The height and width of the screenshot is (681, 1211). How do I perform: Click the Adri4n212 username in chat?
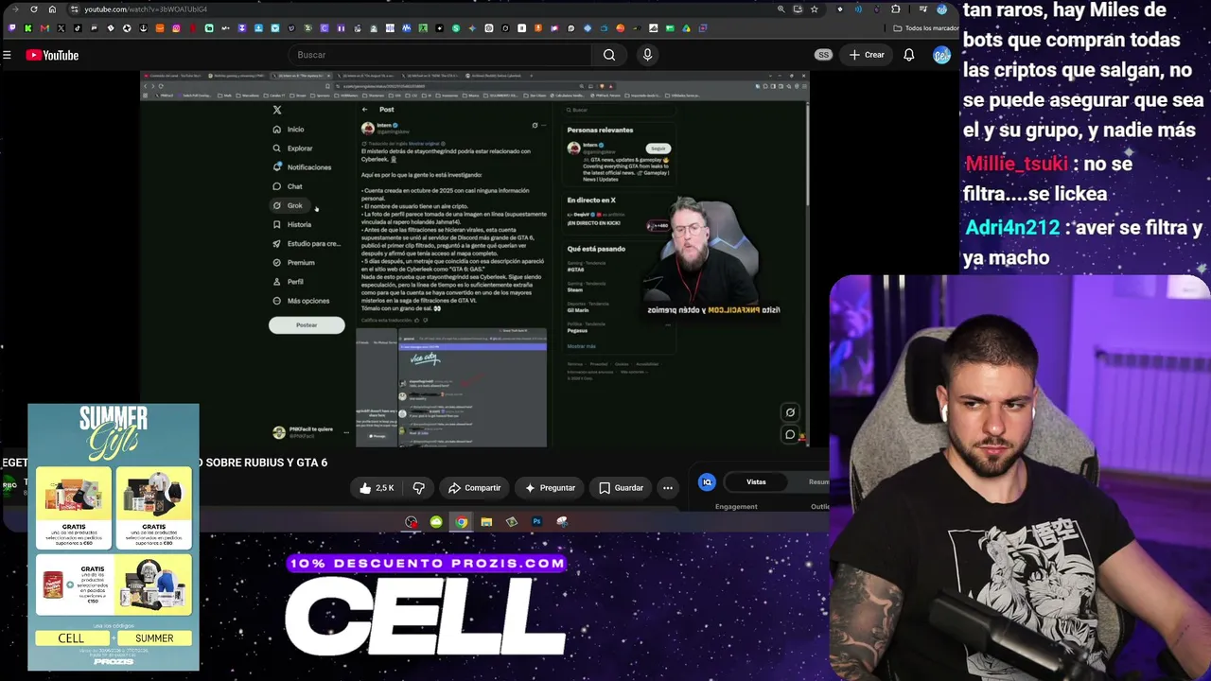point(1012,228)
